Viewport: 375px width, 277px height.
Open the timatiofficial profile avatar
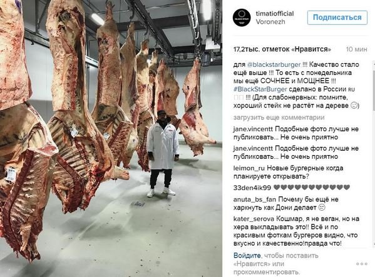pos(242,18)
